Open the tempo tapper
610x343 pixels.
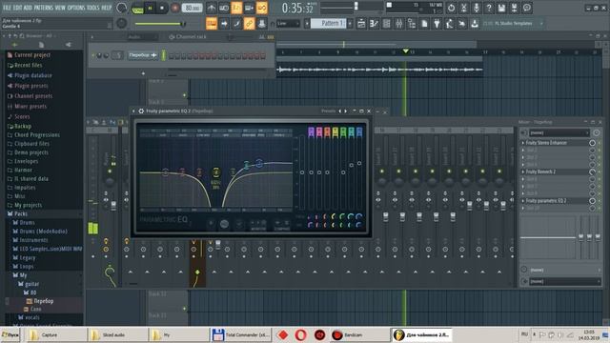[449, 24]
